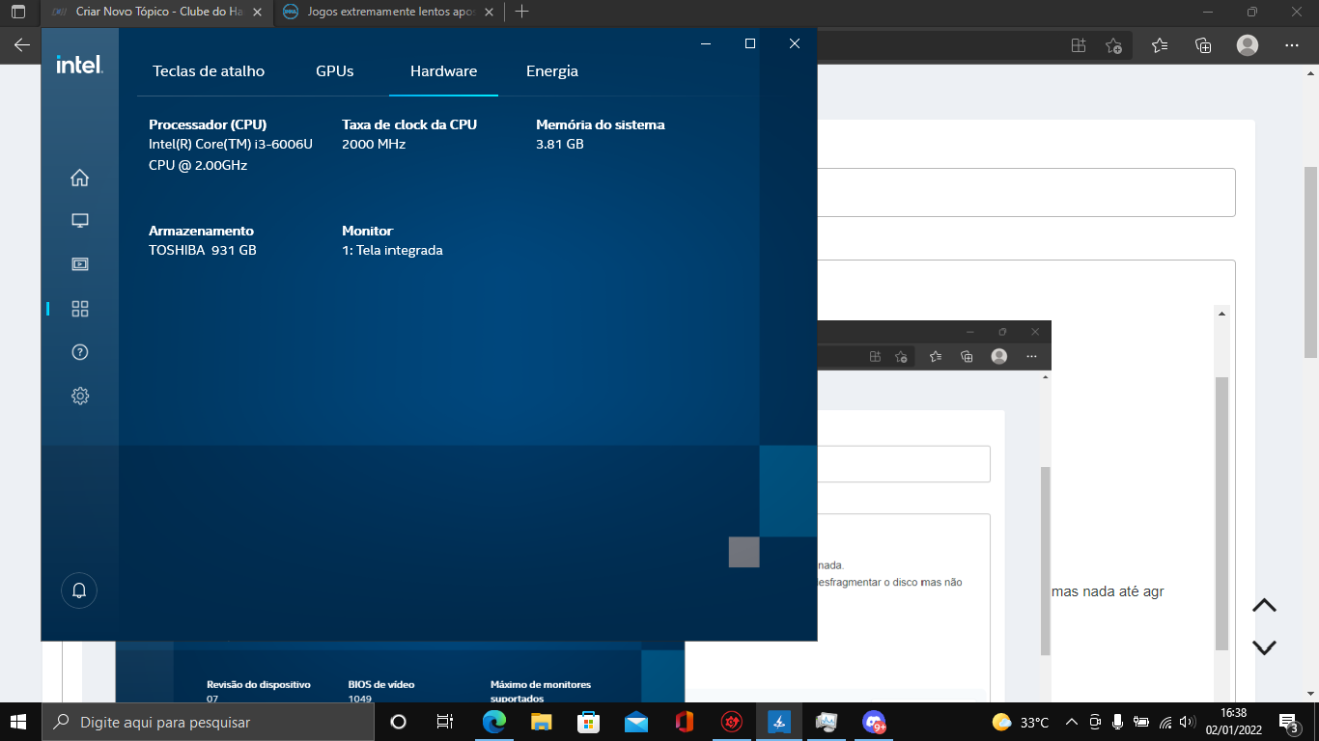
Task: Open Edge Collections
Action: (x=1203, y=45)
